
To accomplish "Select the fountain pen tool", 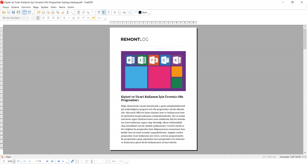I will [x=92, y=161].
